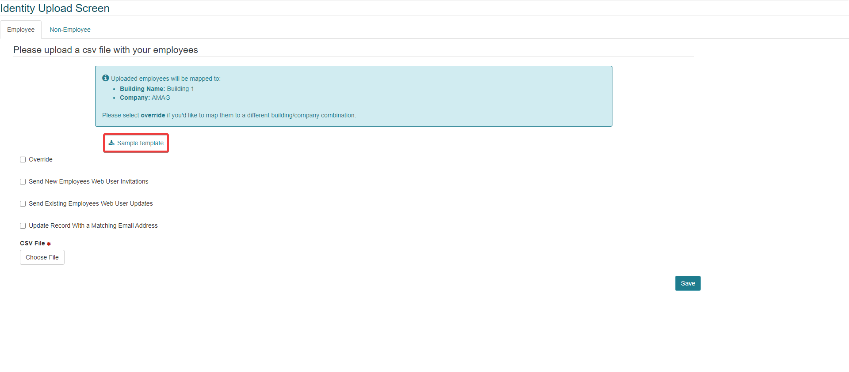Tick Send New Employees Web User Invitations checkbox
Screen dimensions: 849x372
coord(23,182)
